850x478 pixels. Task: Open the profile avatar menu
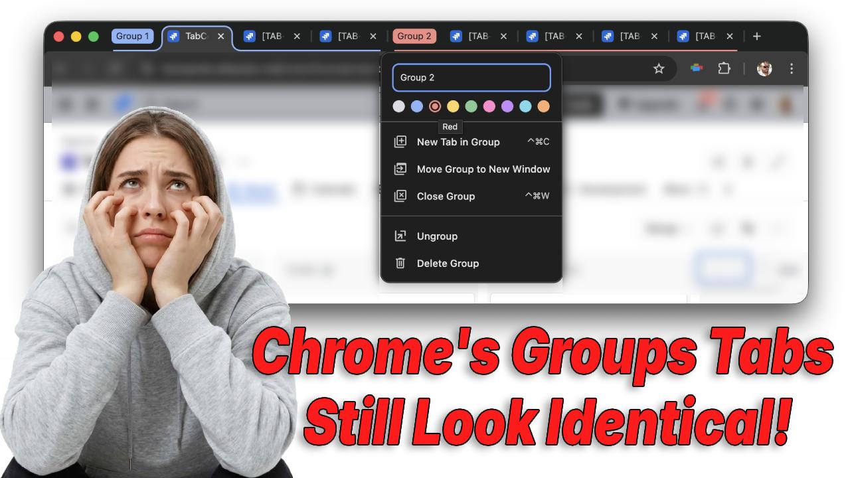click(x=764, y=68)
